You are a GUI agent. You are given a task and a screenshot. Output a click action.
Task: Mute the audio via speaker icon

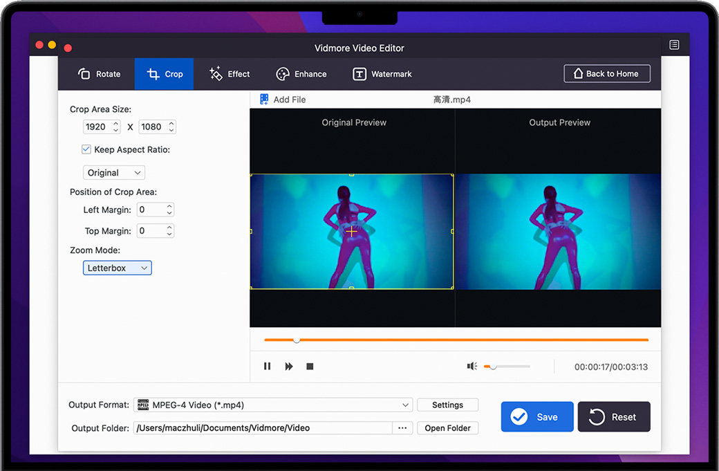click(472, 367)
